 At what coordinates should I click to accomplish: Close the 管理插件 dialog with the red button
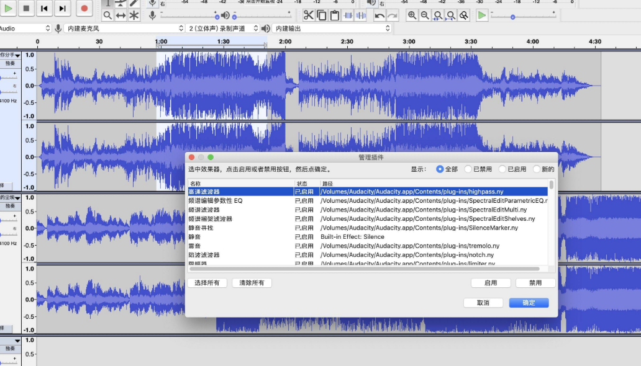[x=192, y=158]
